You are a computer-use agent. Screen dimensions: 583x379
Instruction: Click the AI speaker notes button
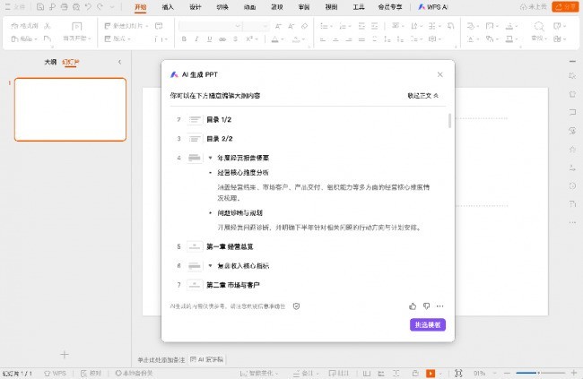pos(206,359)
